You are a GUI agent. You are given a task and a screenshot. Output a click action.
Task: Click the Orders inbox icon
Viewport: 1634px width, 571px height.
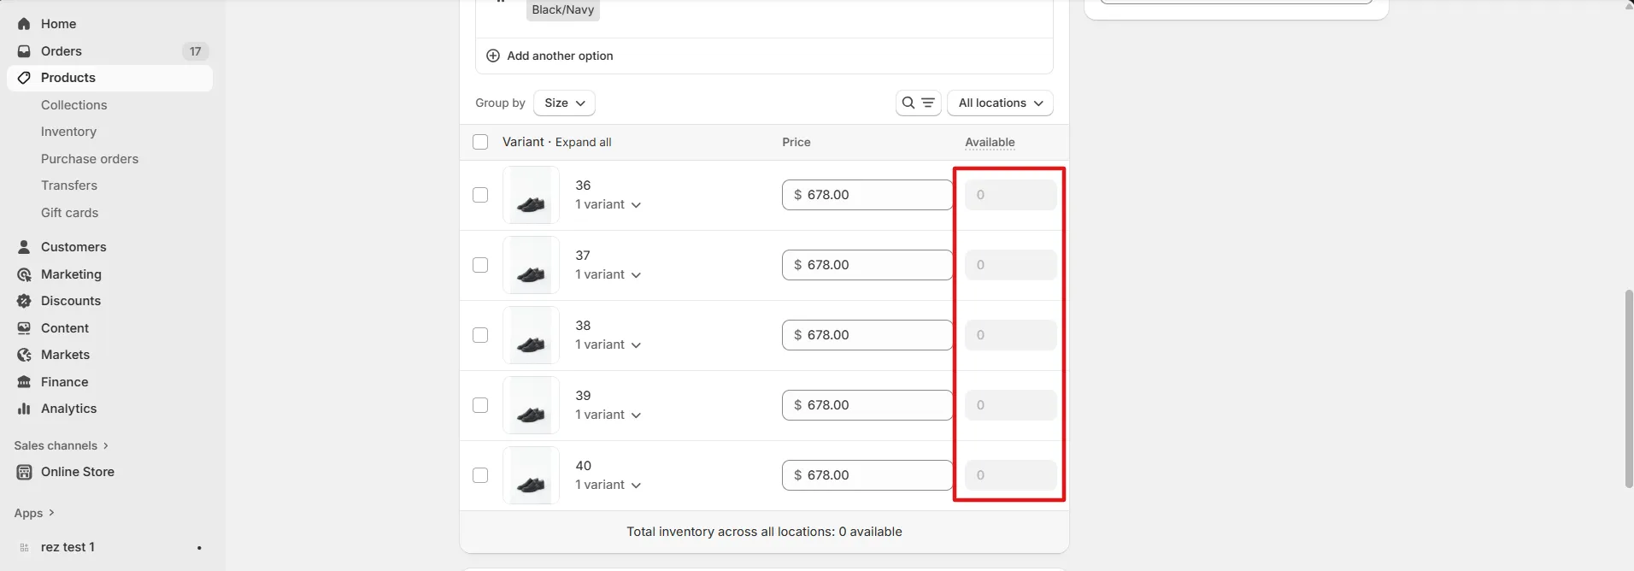click(24, 51)
